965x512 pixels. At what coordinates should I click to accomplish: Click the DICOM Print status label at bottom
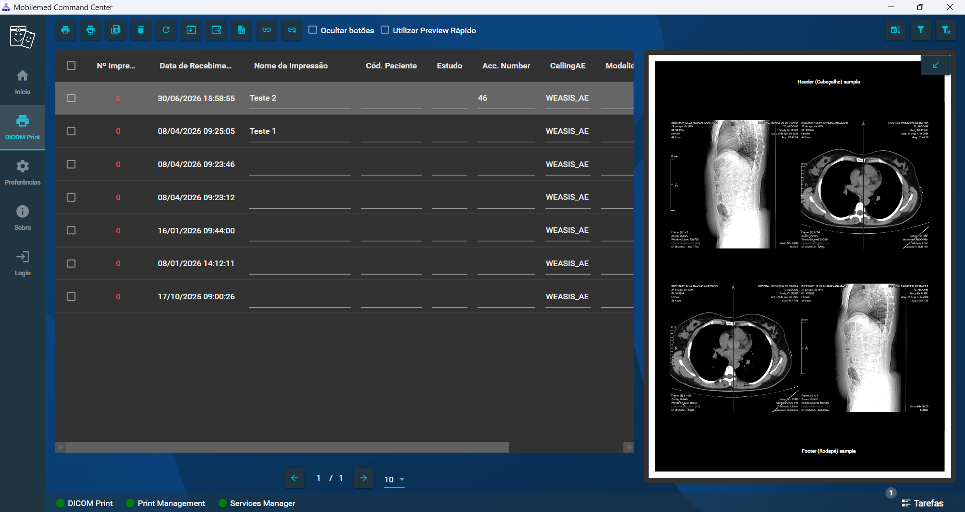pyautogui.click(x=90, y=503)
